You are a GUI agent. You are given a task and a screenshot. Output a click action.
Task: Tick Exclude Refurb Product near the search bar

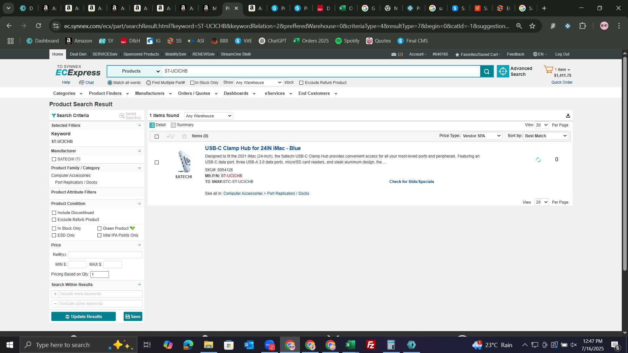(x=301, y=83)
